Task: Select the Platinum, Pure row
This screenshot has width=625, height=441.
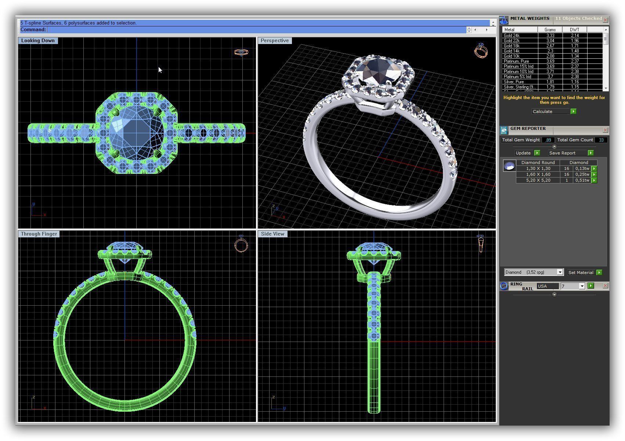Action: pyautogui.click(x=552, y=61)
